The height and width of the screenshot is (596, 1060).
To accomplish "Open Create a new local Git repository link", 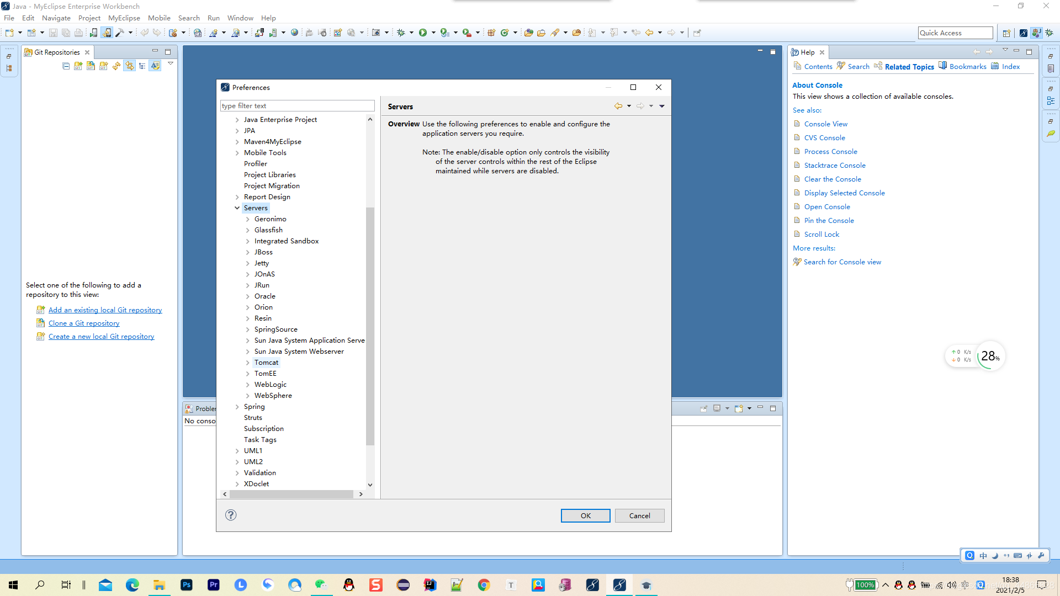I will tap(101, 337).
